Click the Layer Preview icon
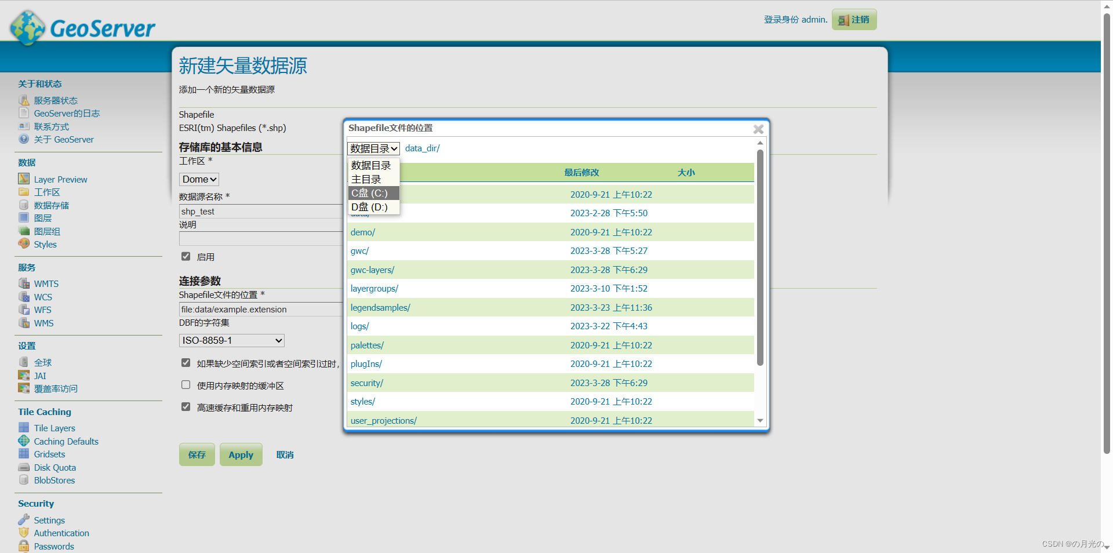Image resolution: width=1113 pixels, height=553 pixels. coord(24,179)
